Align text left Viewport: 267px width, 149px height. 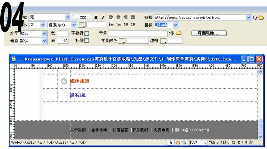111,17
